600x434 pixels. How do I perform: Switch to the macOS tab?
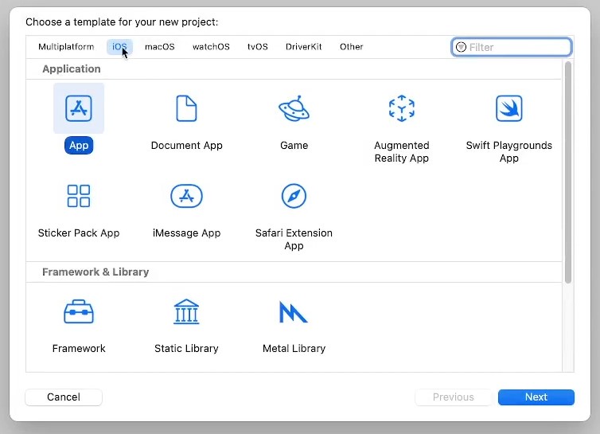point(160,47)
